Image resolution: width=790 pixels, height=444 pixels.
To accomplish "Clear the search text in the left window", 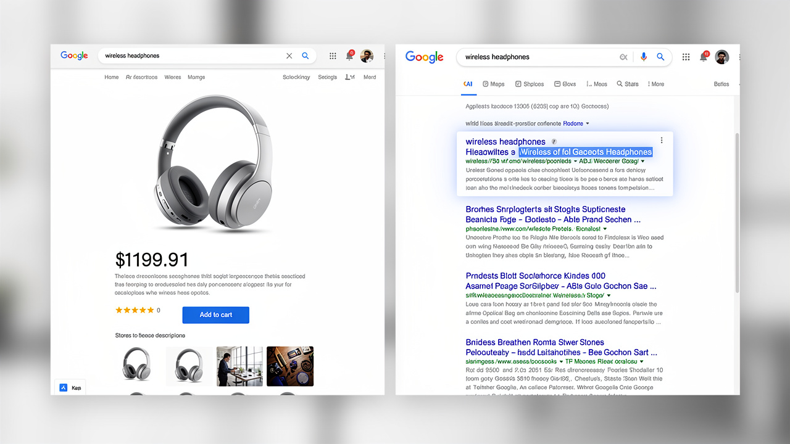I will (289, 55).
